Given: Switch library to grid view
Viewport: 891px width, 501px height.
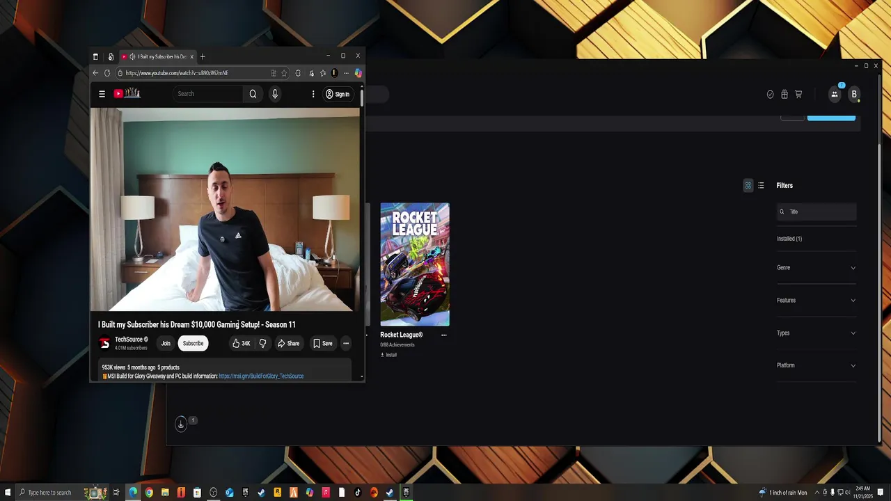Looking at the screenshot, I should tap(748, 185).
